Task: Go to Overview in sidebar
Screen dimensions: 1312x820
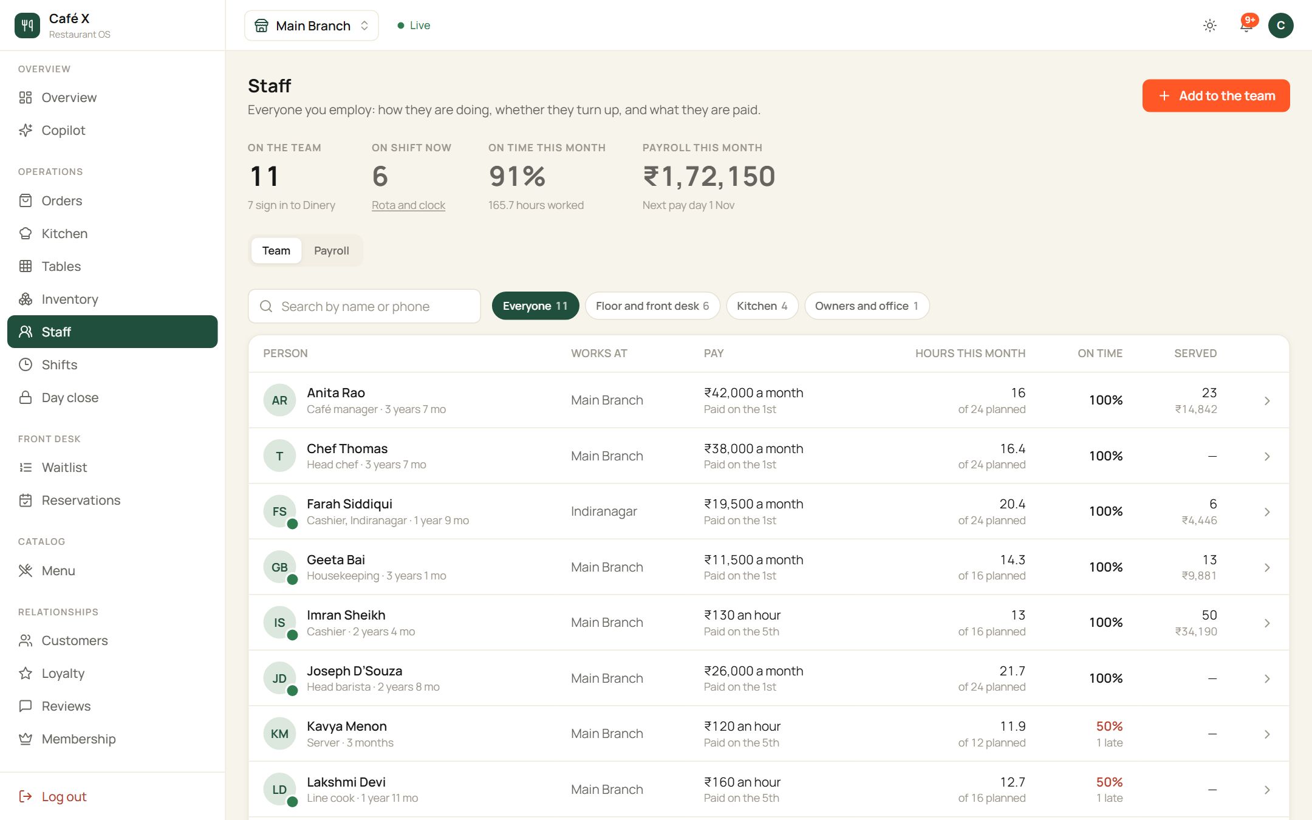Action: point(112,98)
